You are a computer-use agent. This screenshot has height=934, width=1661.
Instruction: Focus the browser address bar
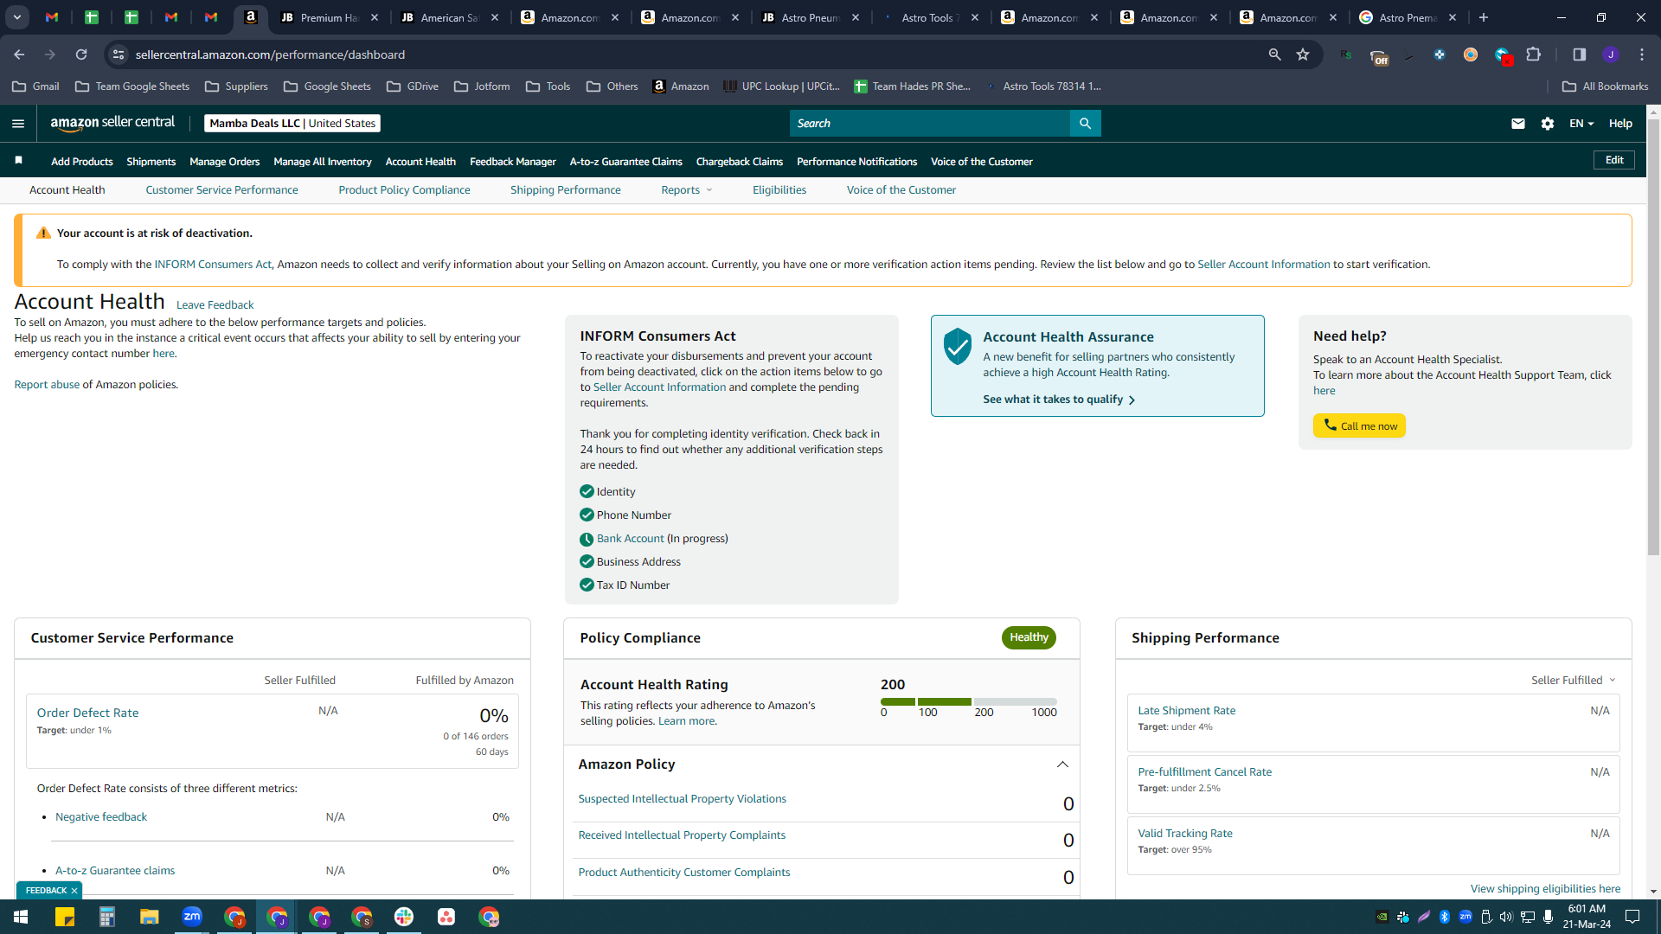point(692,54)
